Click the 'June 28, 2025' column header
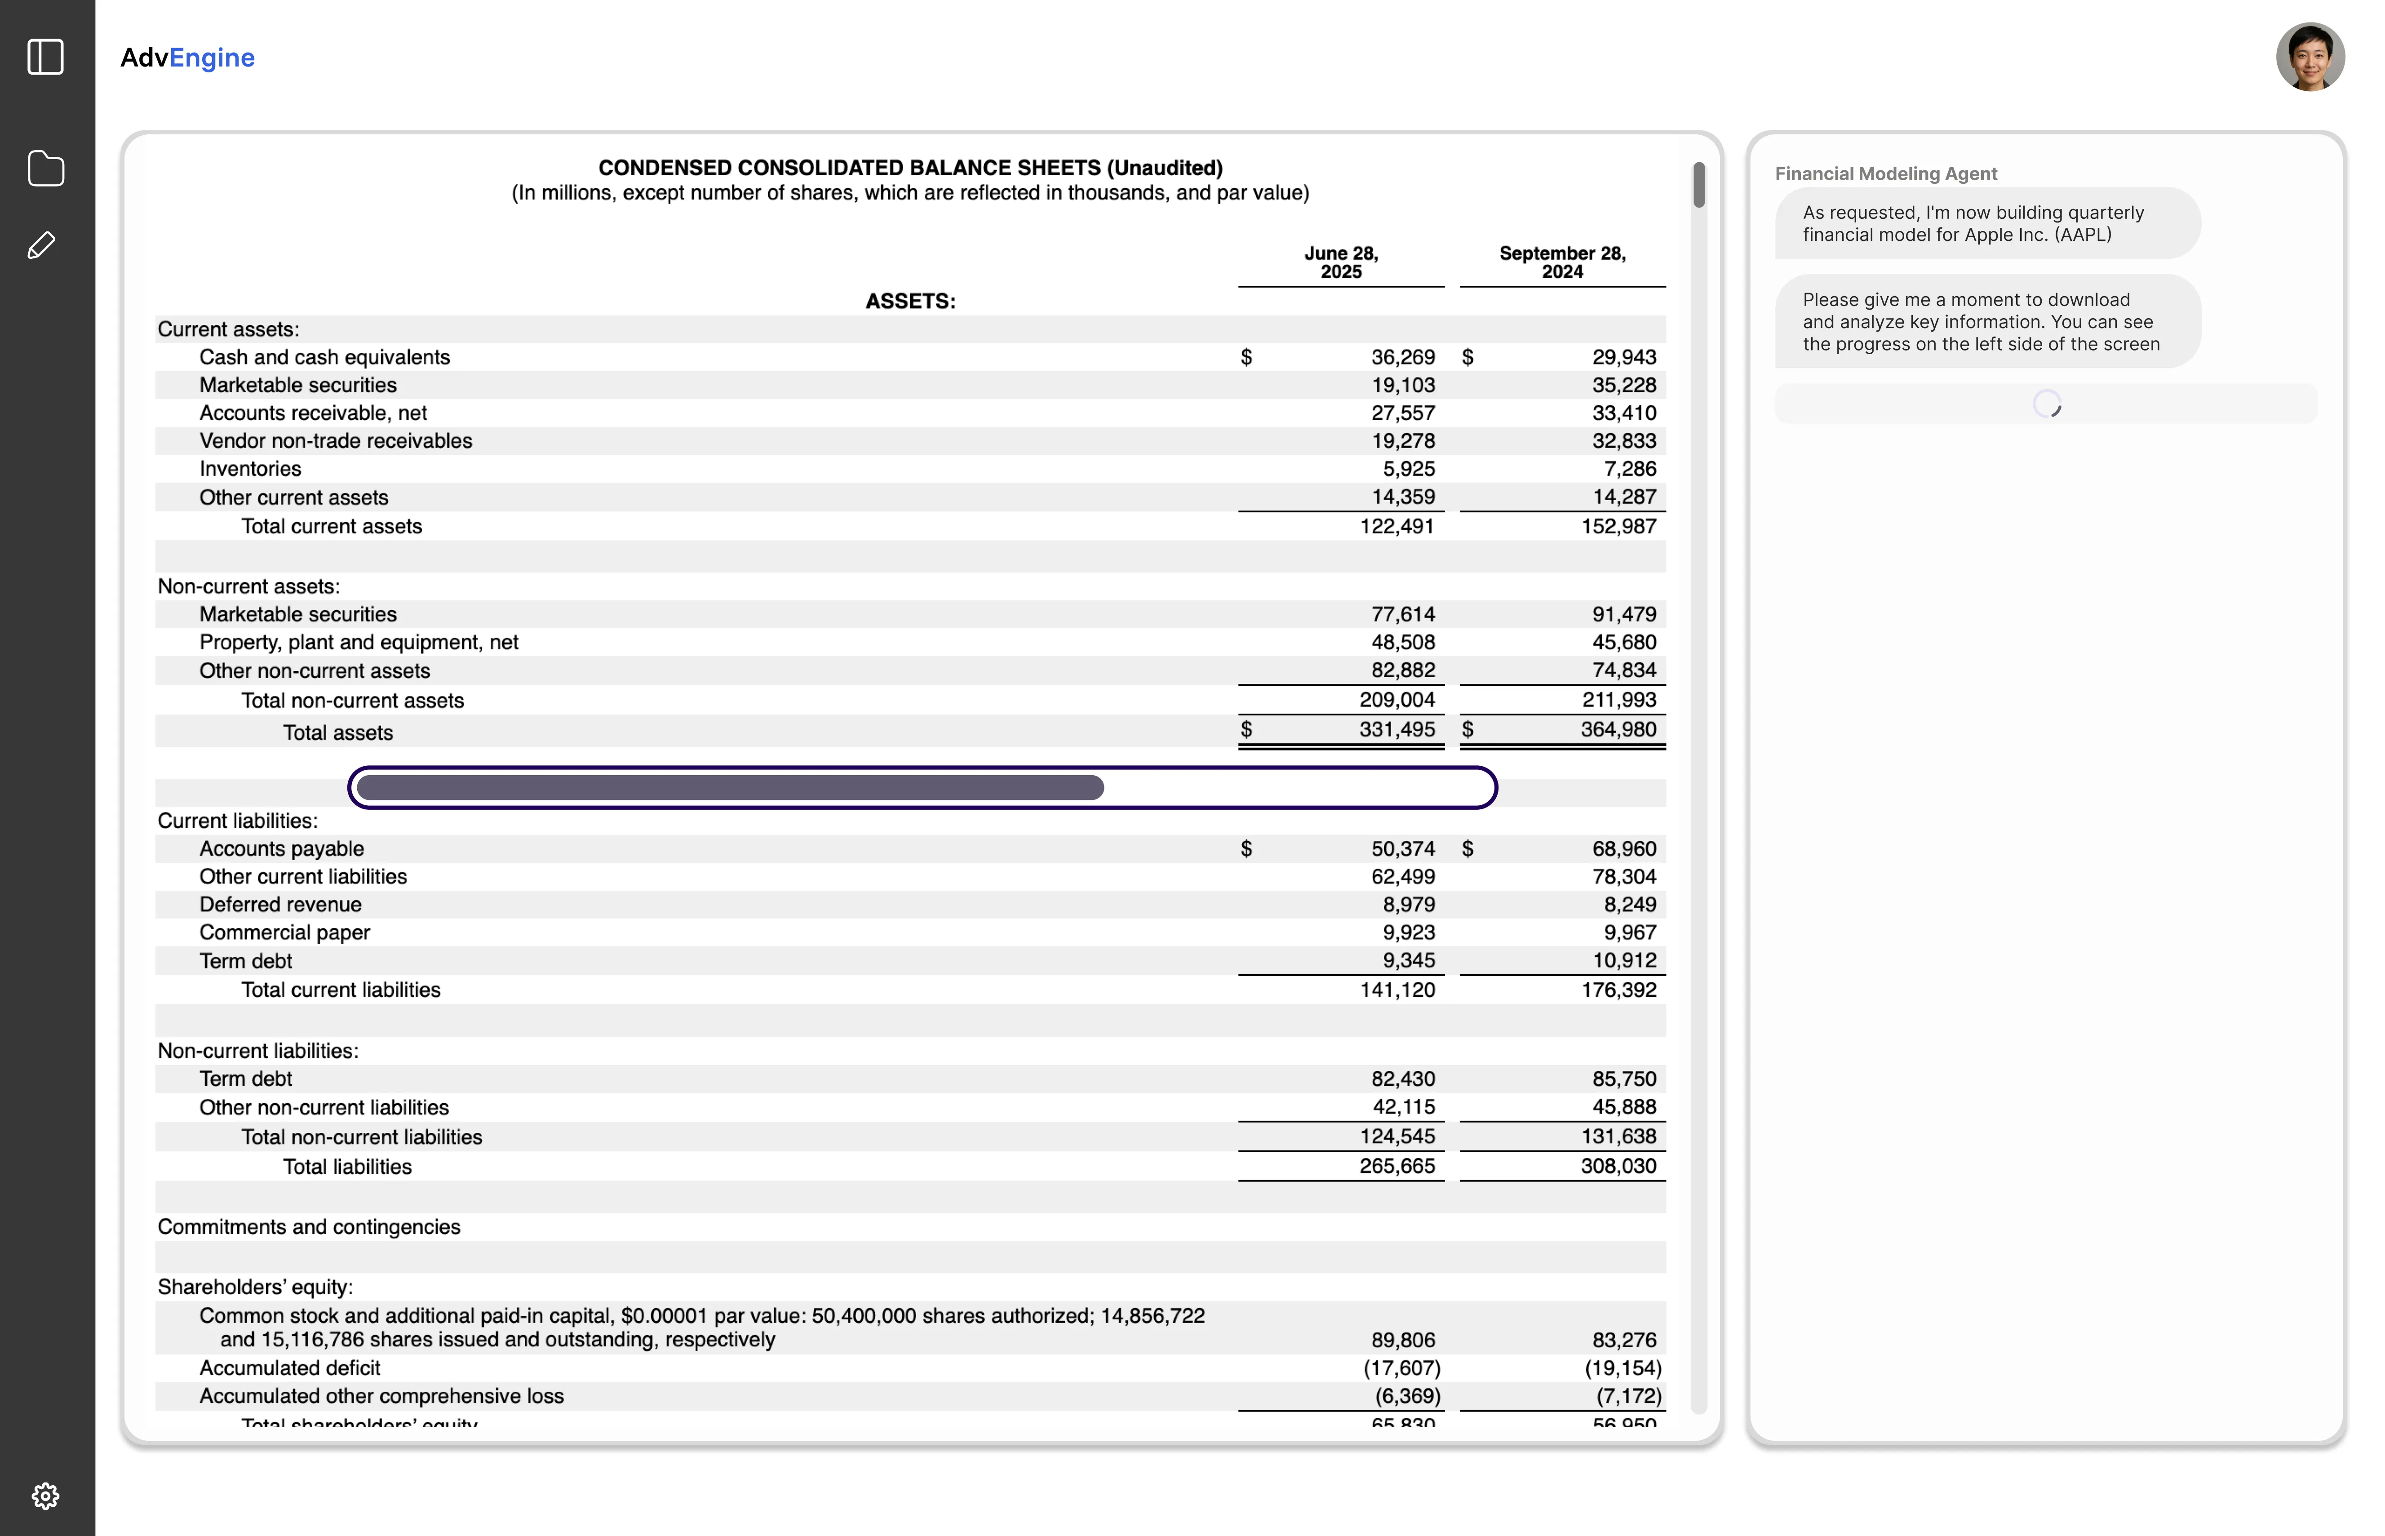This screenshot has height=1536, width=2385. click(x=1341, y=262)
